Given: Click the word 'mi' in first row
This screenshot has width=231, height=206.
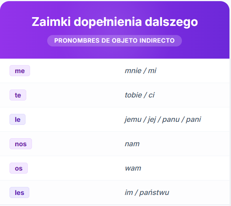Looking at the screenshot, I should click(152, 71).
